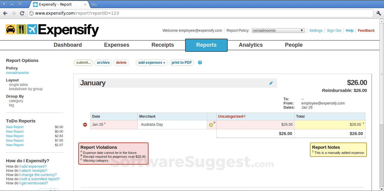Viewport: 384px width, 191px height.
Task: Open the Analytics tab
Action: click(251, 45)
